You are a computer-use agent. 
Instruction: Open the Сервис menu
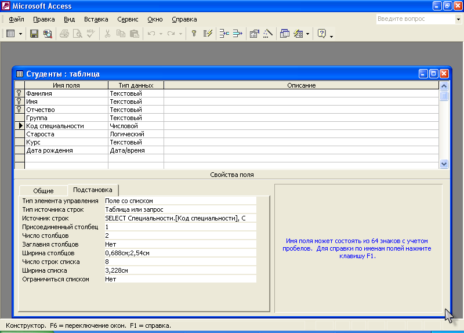coord(128,19)
